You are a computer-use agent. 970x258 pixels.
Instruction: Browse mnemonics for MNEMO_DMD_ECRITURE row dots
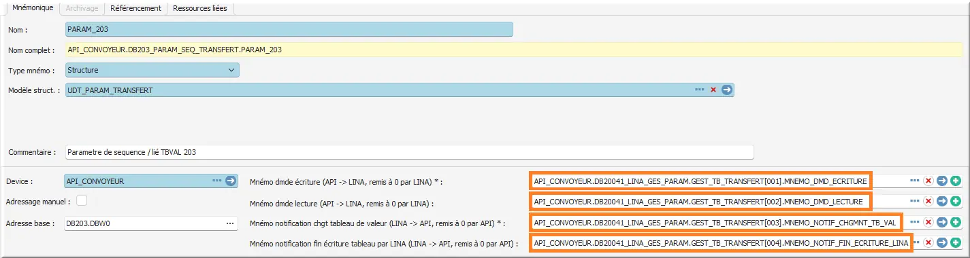pos(915,181)
